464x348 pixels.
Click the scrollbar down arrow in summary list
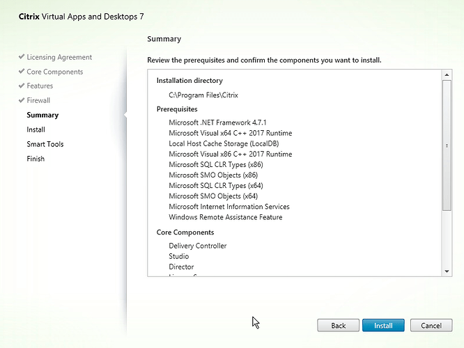pyautogui.click(x=447, y=271)
